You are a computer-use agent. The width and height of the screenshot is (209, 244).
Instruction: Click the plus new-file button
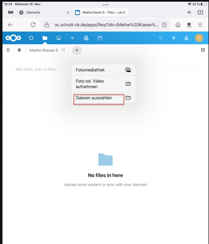tap(77, 50)
